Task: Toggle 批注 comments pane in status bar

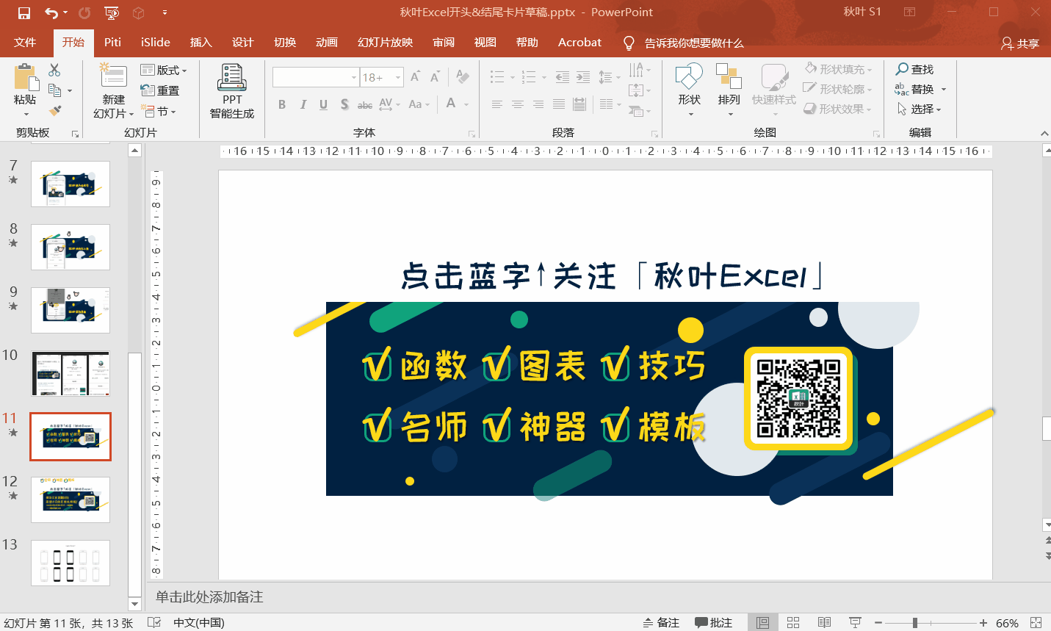Action: (x=714, y=622)
